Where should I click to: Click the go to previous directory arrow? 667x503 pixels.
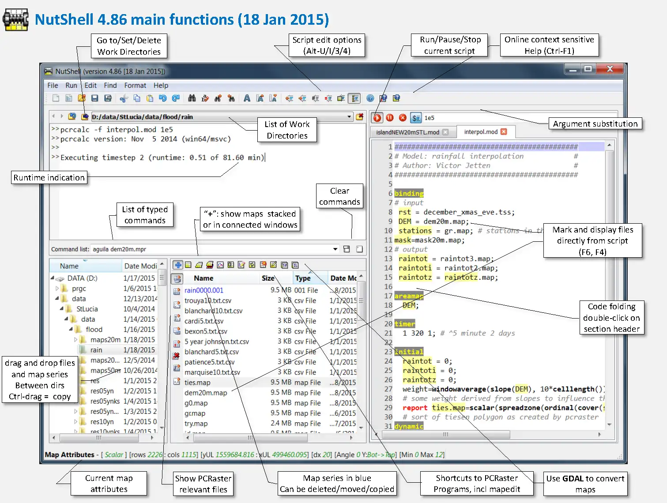click(x=53, y=116)
